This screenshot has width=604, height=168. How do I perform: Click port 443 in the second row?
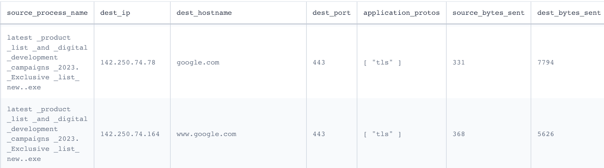click(319, 134)
